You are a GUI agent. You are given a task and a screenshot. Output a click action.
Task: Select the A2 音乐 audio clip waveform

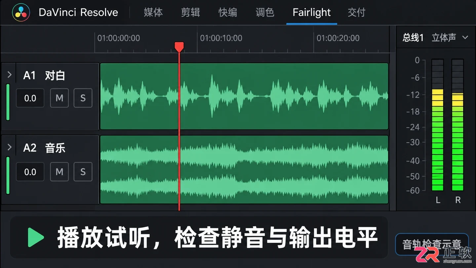click(x=244, y=169)
